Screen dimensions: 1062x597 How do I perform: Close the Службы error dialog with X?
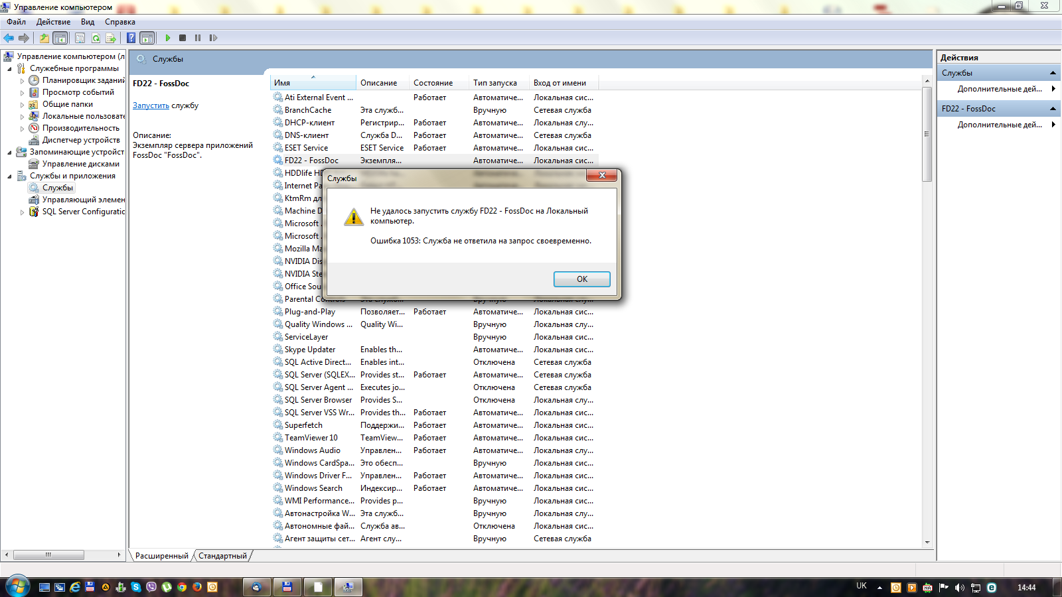602,175
